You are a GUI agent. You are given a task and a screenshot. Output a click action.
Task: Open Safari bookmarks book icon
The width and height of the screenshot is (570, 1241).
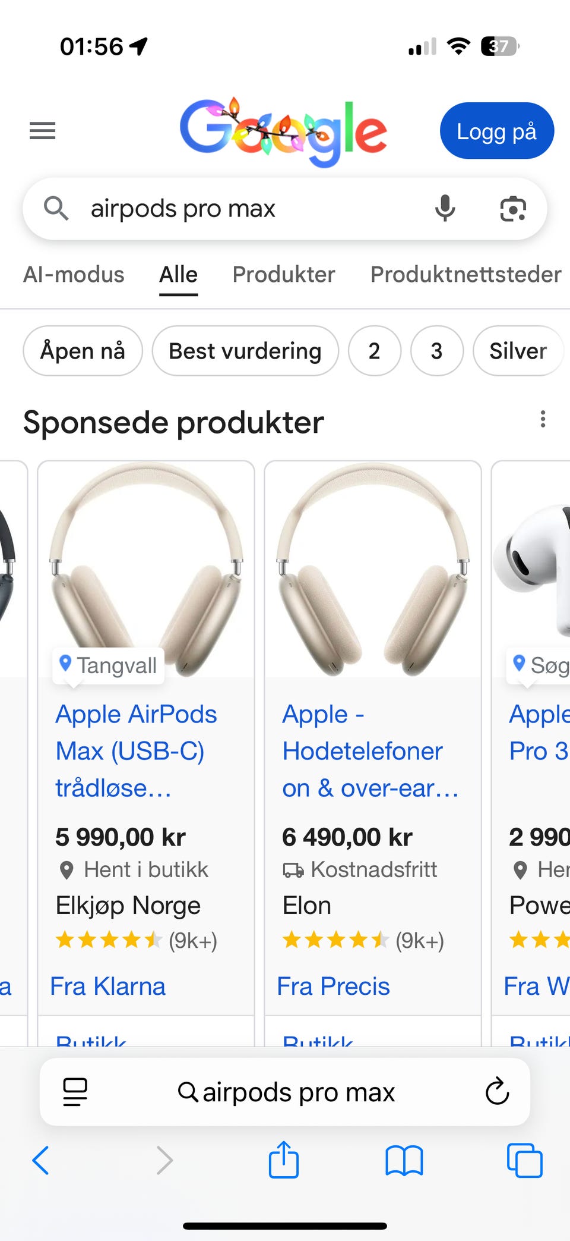404,1161
